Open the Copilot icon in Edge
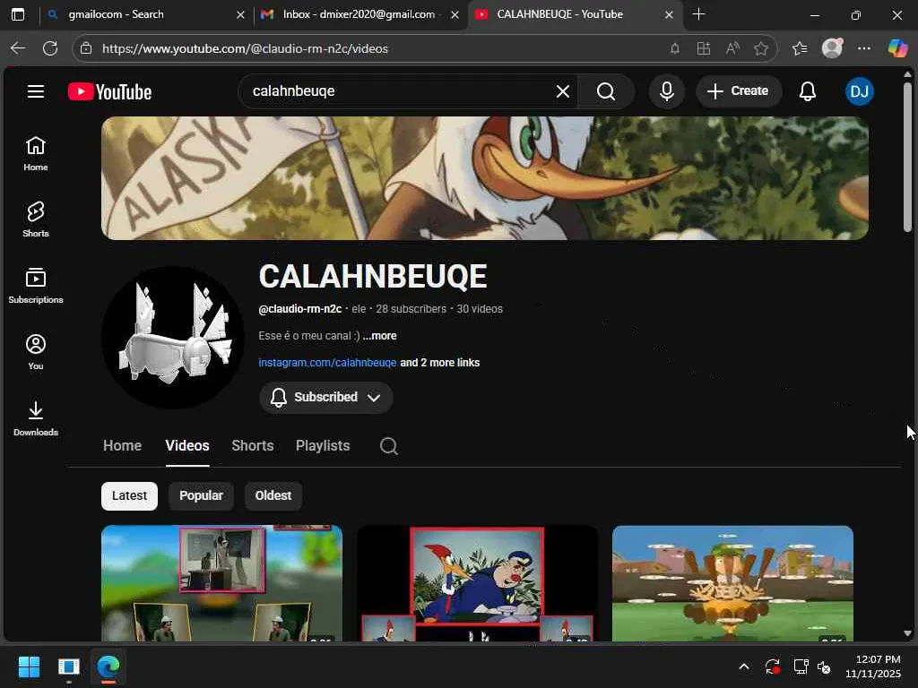 point(897,48)
